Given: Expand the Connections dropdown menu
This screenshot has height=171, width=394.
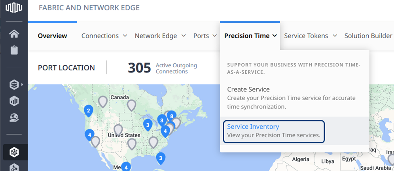Looking at the screenshot, I should 104,36.
